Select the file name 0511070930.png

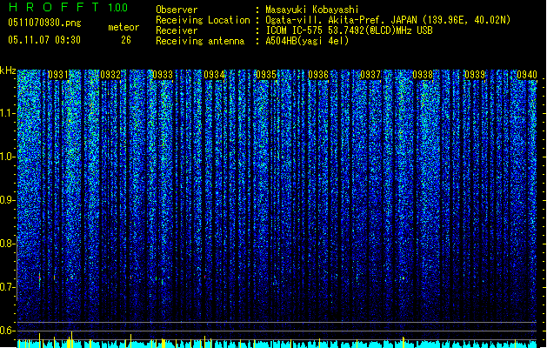click(44, 23)
